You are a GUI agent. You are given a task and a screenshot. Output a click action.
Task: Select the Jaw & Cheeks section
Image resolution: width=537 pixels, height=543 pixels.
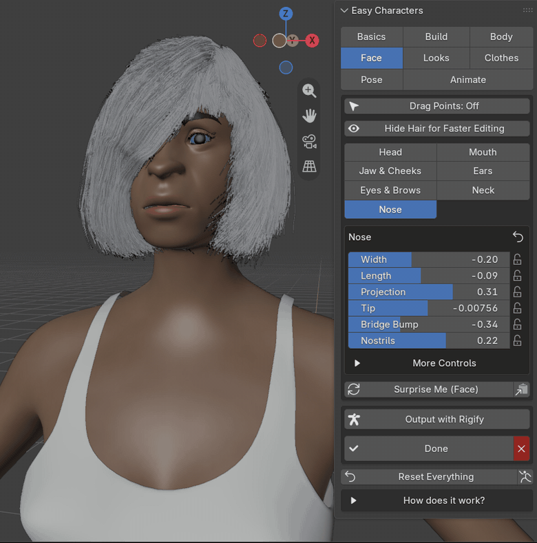[x=390, y=171]
